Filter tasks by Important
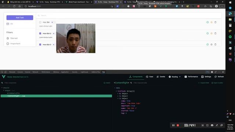Viewport: 235px width, 132px height. click(13, 44)
